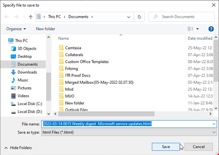Open the Organize menu
The height and width of the screenshot is (155, 219).
pos(16,29)
